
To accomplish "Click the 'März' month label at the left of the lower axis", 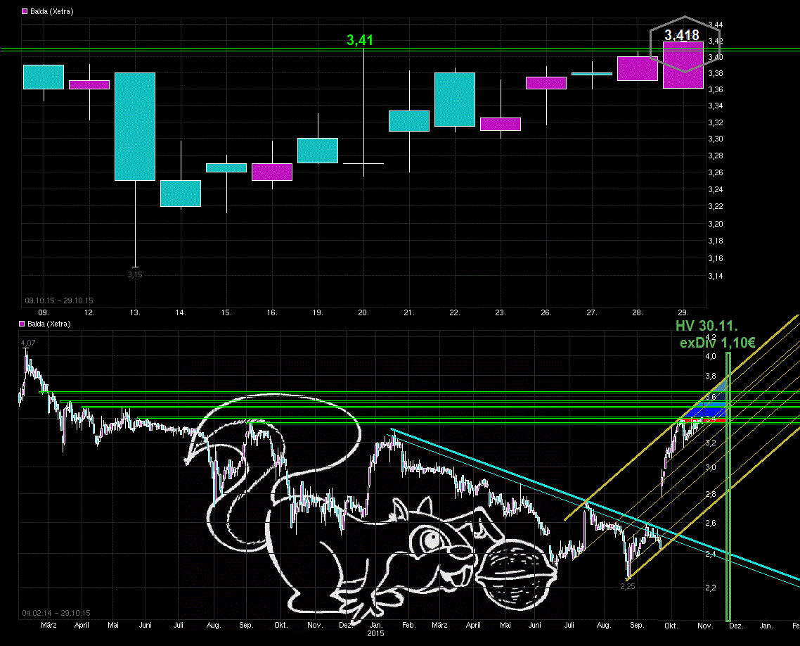I will click(x=49, y=625).
